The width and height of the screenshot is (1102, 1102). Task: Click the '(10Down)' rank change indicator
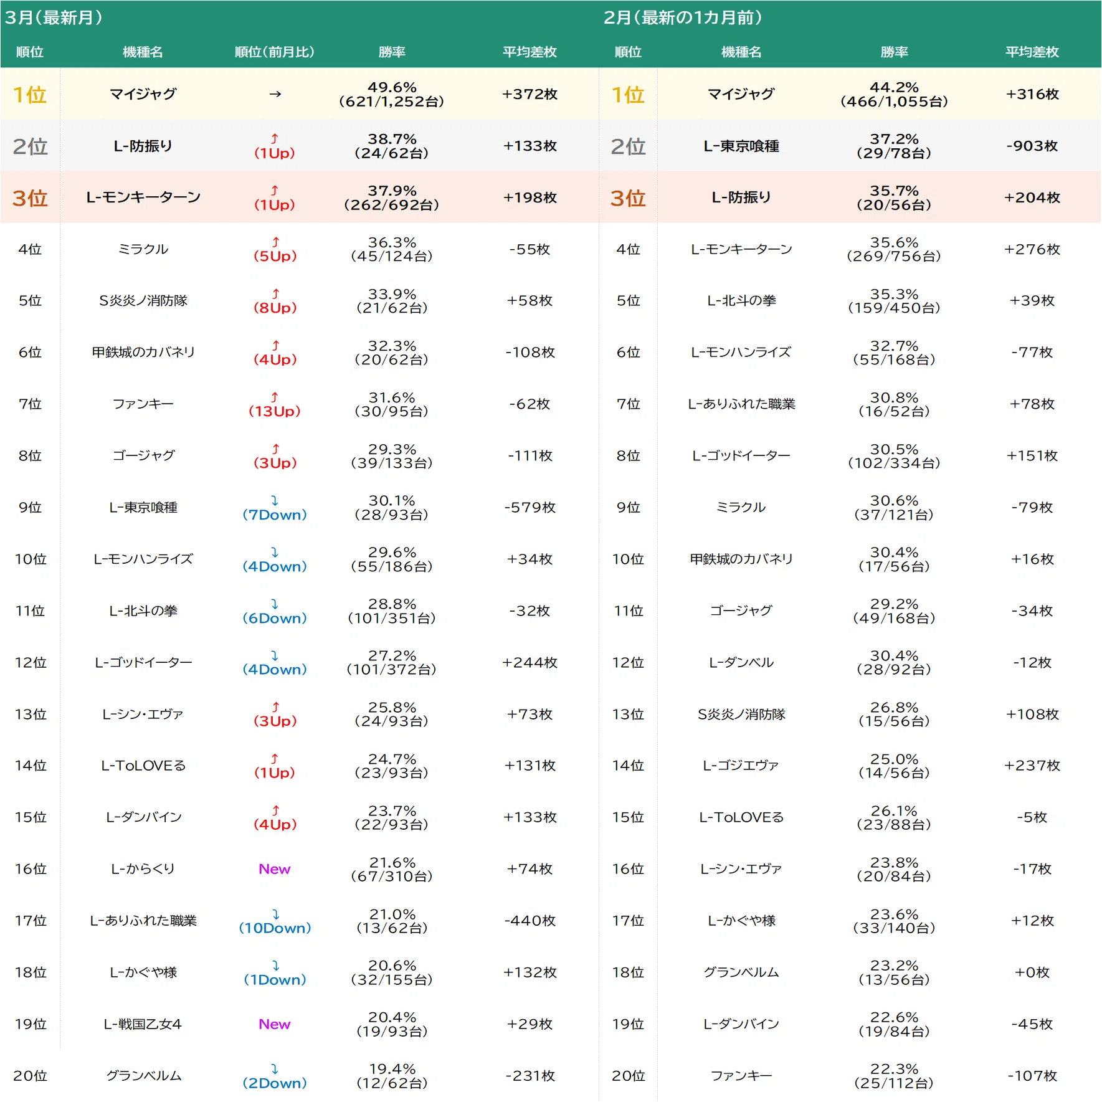(x=275, y=921)
